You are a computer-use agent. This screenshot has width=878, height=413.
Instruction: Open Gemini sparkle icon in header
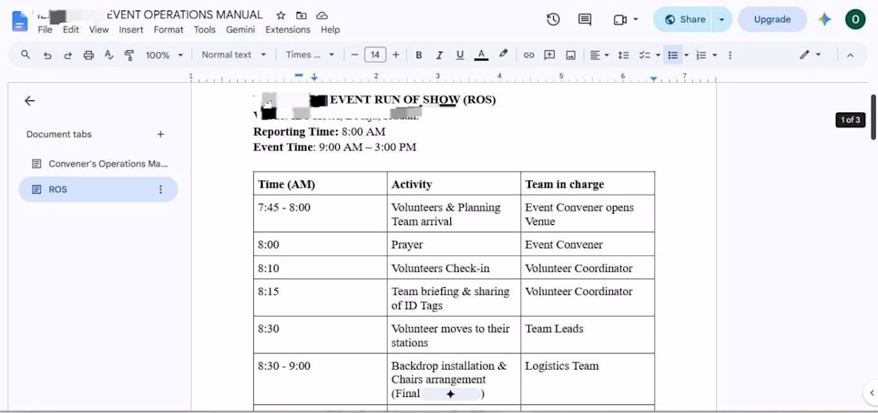[x=824, y=20]
